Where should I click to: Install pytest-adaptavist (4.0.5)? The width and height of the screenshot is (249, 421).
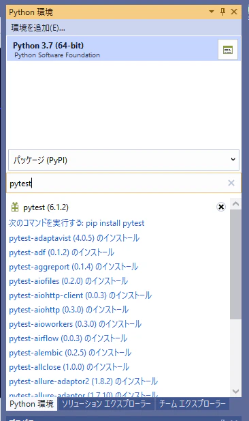tap(74, 238)
